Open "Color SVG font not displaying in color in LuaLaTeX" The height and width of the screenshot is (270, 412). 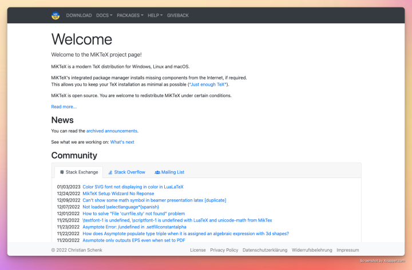click(133, 187)
